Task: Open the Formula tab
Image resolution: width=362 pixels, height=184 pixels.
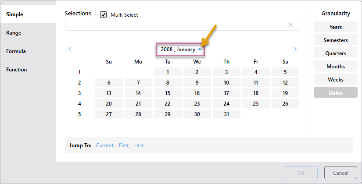Action: tap(16, 51)
